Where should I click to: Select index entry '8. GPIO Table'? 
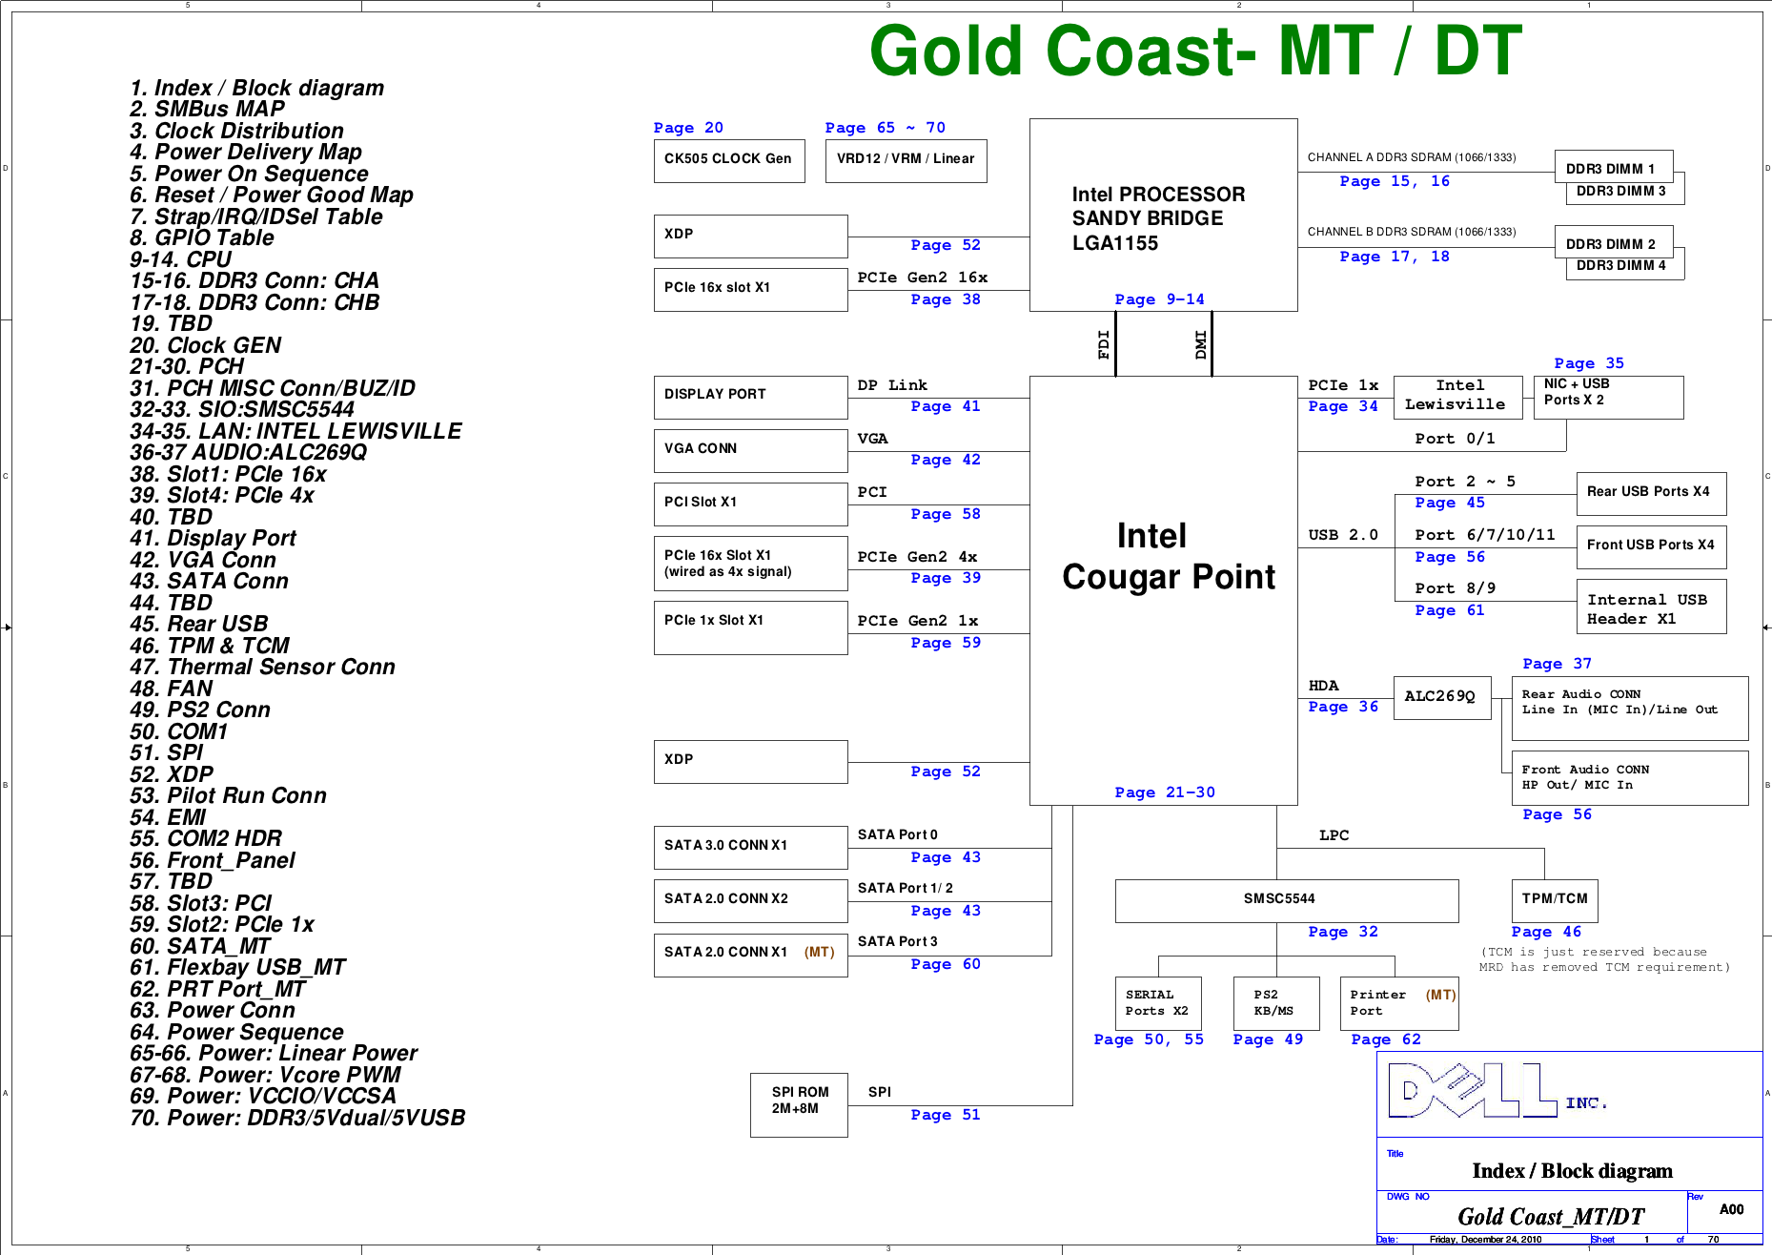pos(202,238)
